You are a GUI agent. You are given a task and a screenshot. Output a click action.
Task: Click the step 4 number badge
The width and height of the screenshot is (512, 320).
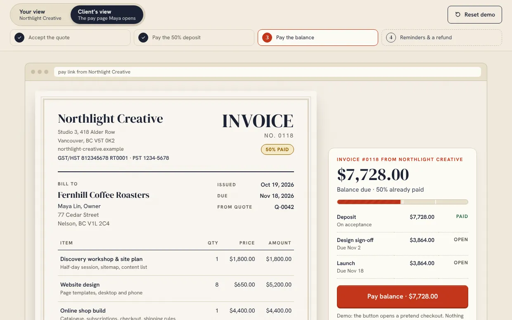[391, 38]
